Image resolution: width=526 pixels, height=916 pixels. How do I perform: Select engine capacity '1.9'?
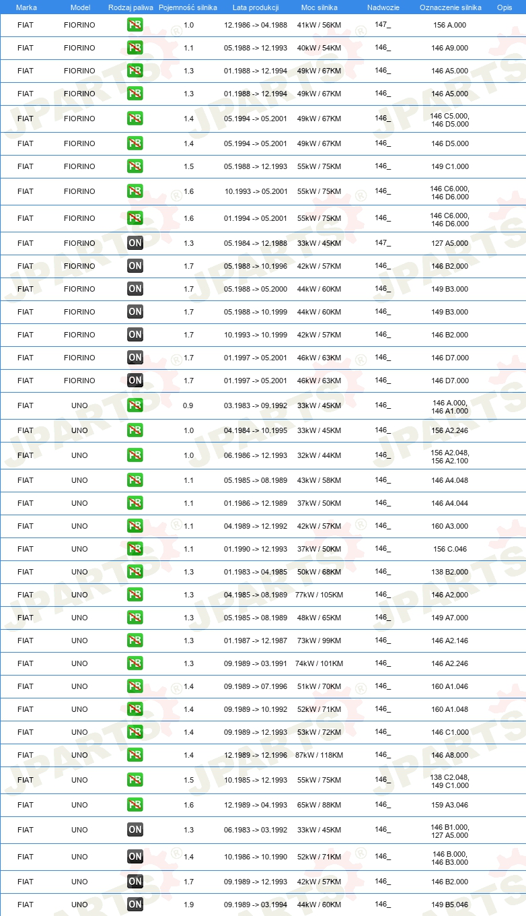coord(188,905)
